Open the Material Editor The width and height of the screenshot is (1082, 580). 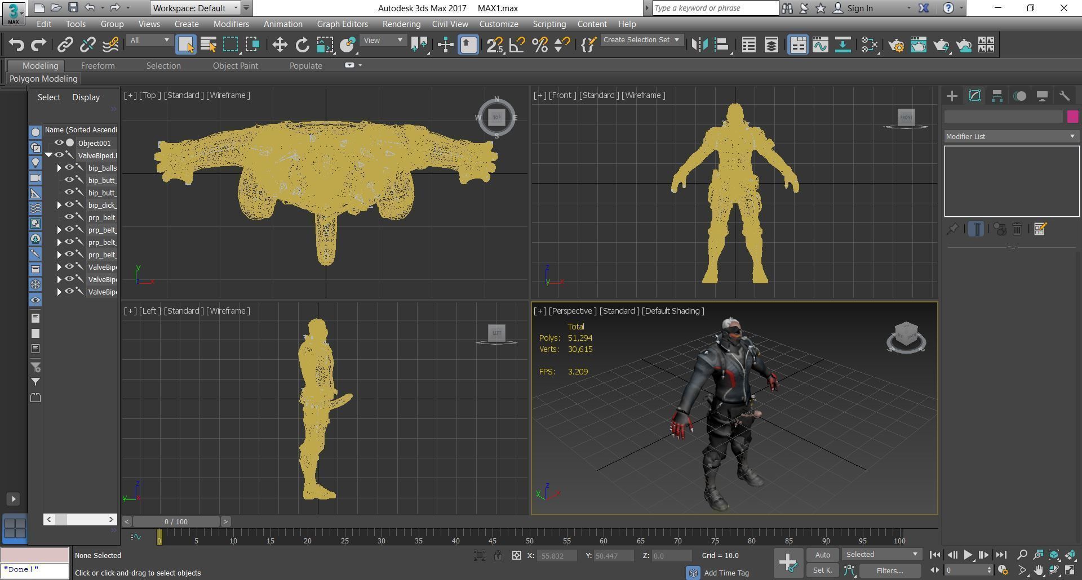tap(869, 45)
